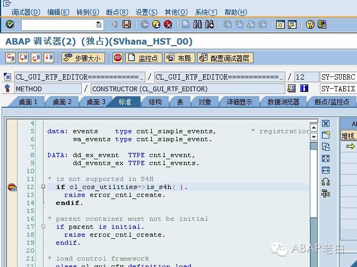The height and width of the screenshot is (267, 357).
Task: Collapse the if block at line 17
Action: point(43,227)
